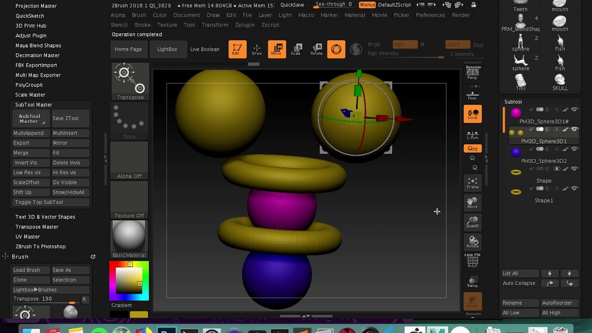The height and width of the screenshot is (333, 592).
Task: Switch to the LightBox tab
Action: [168, 49]
